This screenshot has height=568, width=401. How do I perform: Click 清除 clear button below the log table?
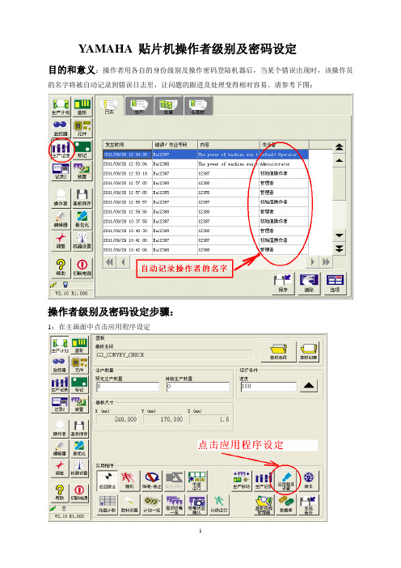click(309, 283)
